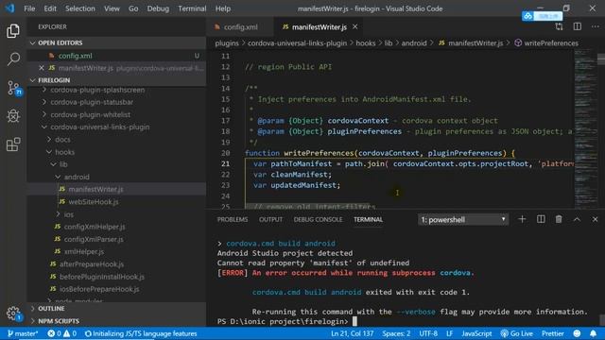Switch to the Debug Console tab

point(318,219)
